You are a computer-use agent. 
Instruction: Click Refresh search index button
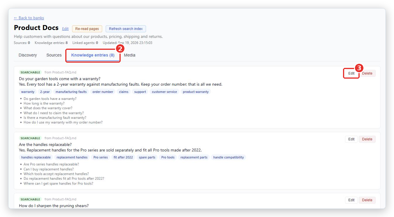(x=126, y=29)
